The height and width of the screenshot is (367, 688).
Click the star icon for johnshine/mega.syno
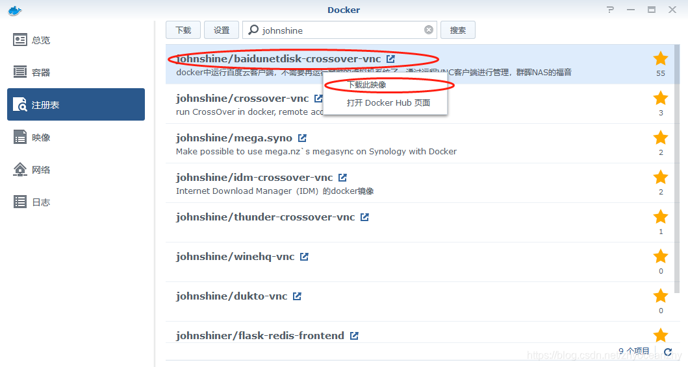pos(661,137)
